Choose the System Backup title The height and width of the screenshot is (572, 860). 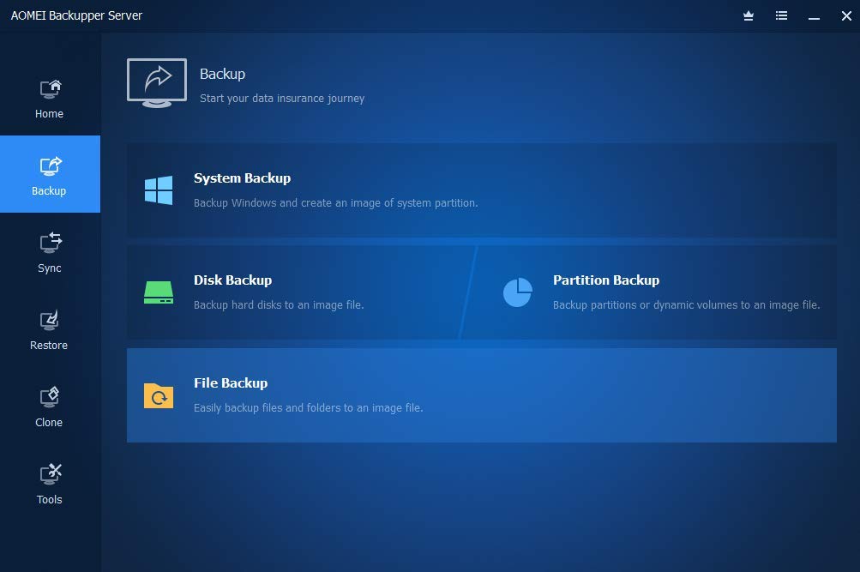pos(242,178)
